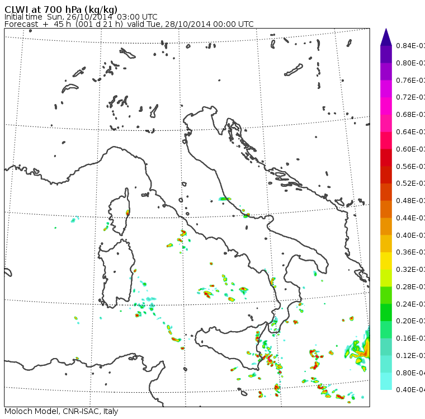This screenshot has height=419, width=425.
Task: Click the island of Sardinia on the map
Action: tap(116, 274)
